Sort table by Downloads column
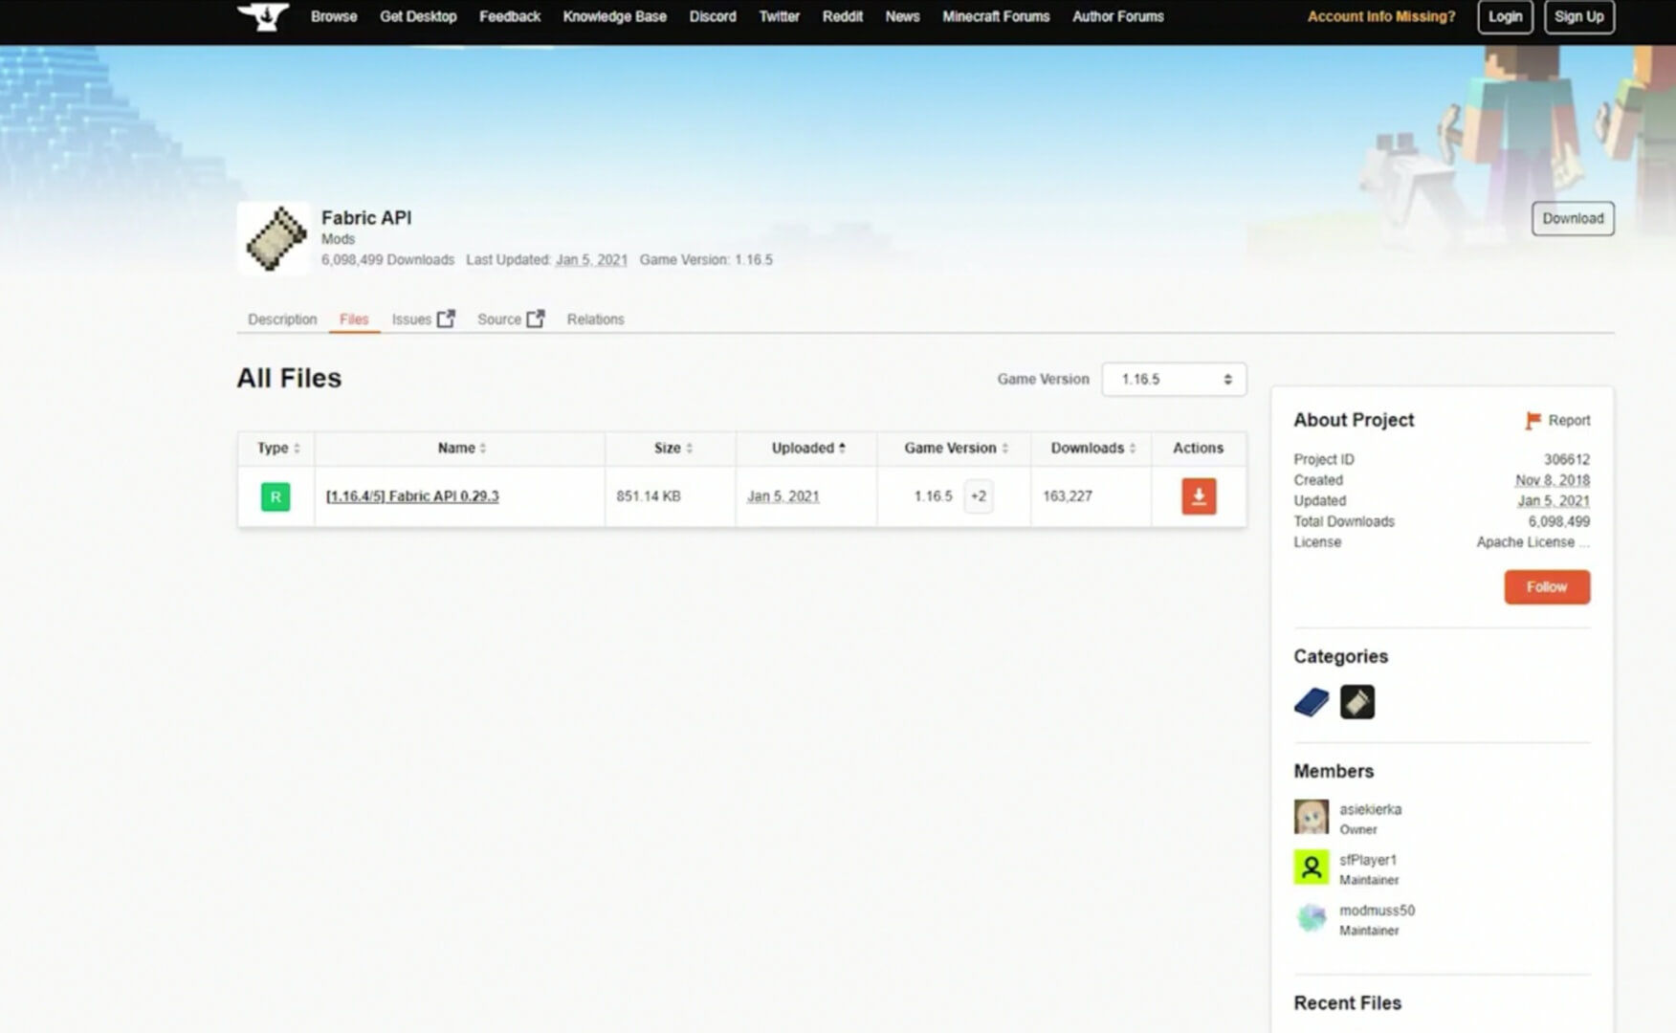The height and width of the screenshot is (1033, 1676). click(1092, 448)
